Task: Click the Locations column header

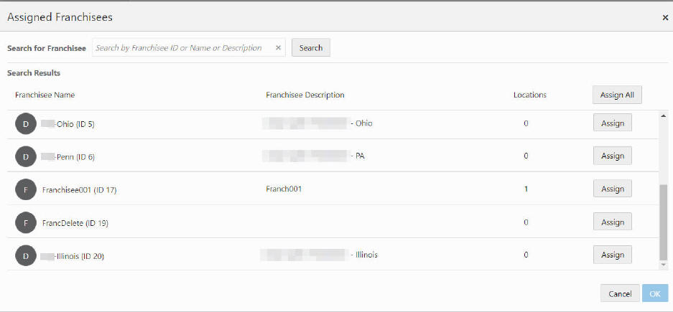Action: tap(529, 95)
